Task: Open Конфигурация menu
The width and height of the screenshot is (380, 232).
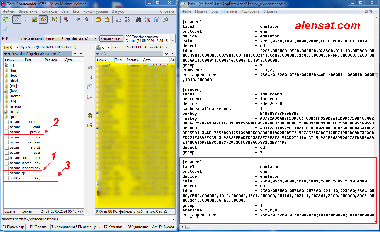Action: pos(95,11)
